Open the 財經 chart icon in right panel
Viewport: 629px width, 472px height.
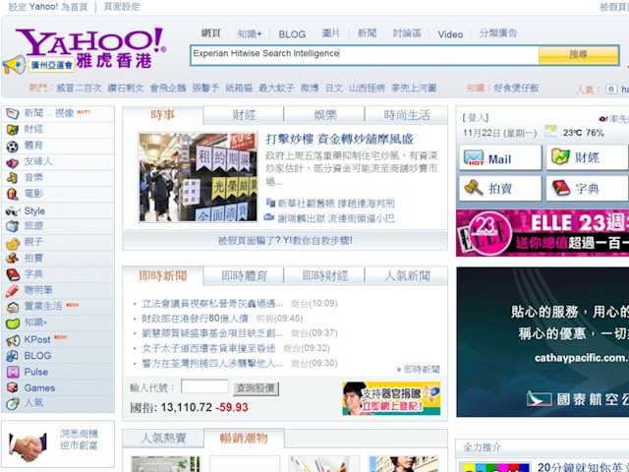pos(560,157)
